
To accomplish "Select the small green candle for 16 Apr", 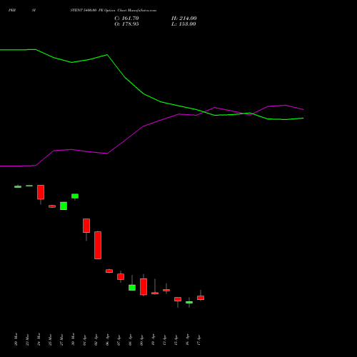I will coord(189,302).
